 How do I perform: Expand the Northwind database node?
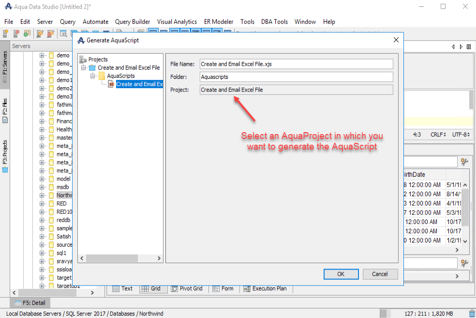click(x=42, y=195)
